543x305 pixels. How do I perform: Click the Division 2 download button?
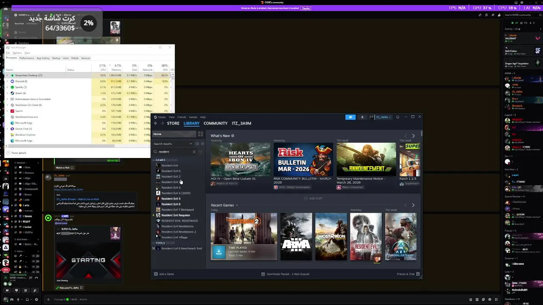tap(219, 252)
